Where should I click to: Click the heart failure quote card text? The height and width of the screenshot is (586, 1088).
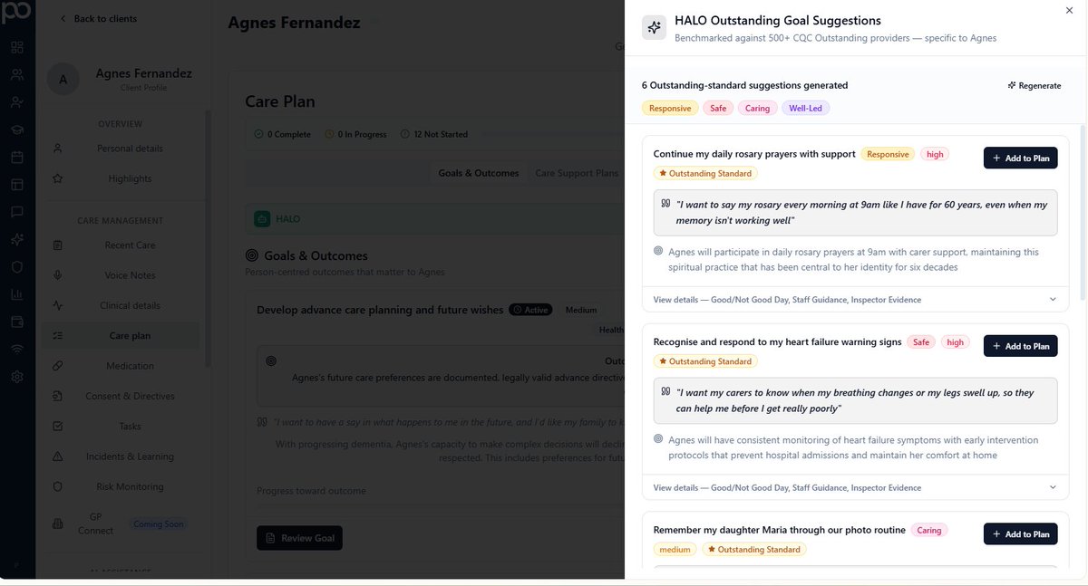[x=855, y=401]
